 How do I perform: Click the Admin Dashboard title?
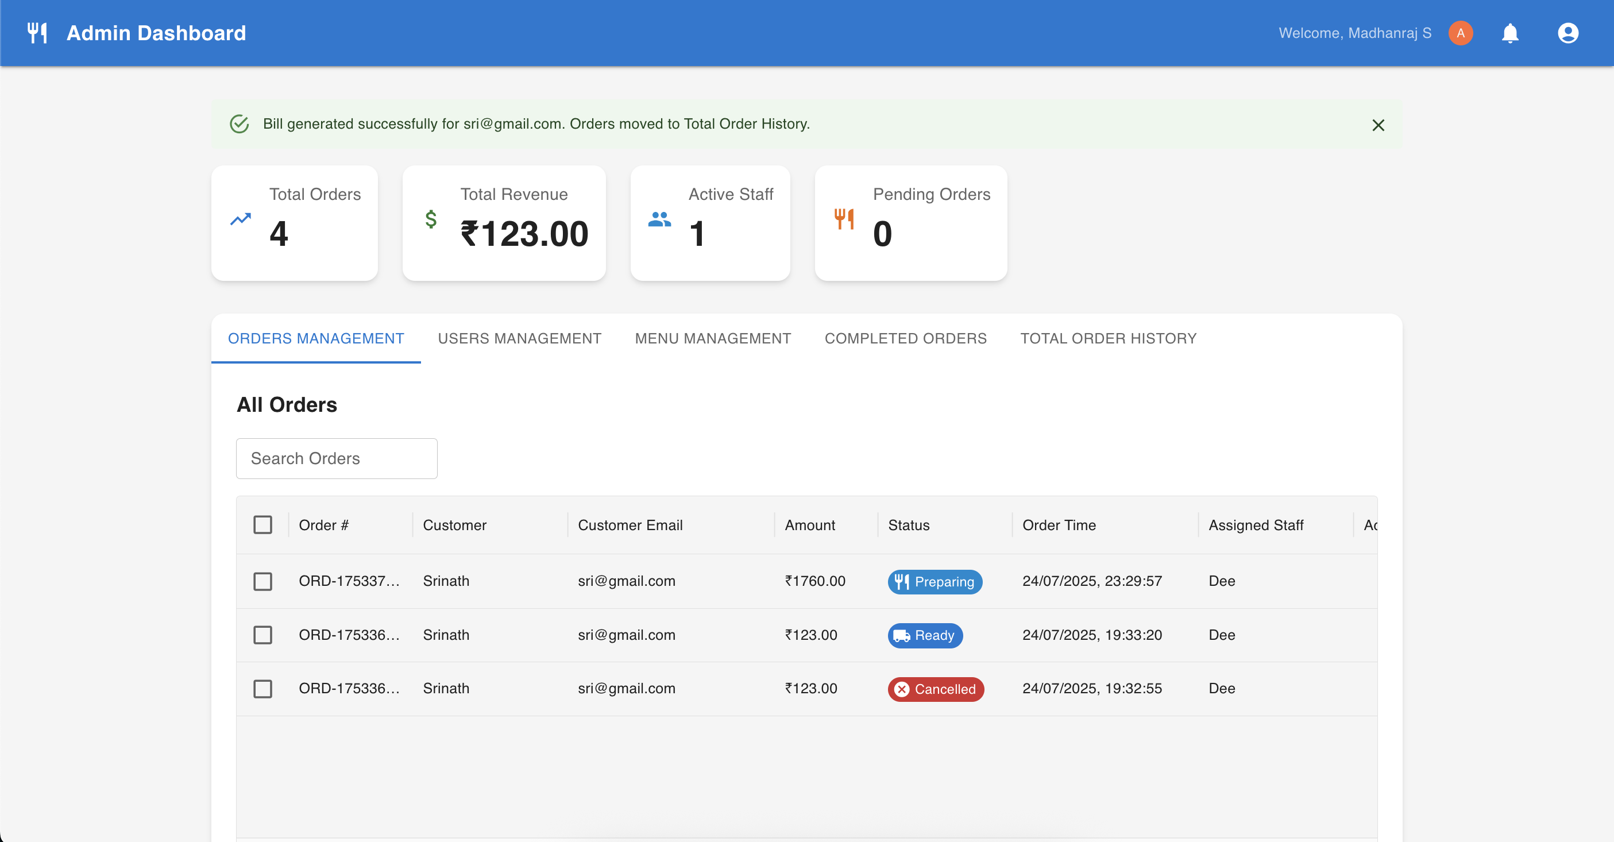pyautogui.click(x=156, y=33)
